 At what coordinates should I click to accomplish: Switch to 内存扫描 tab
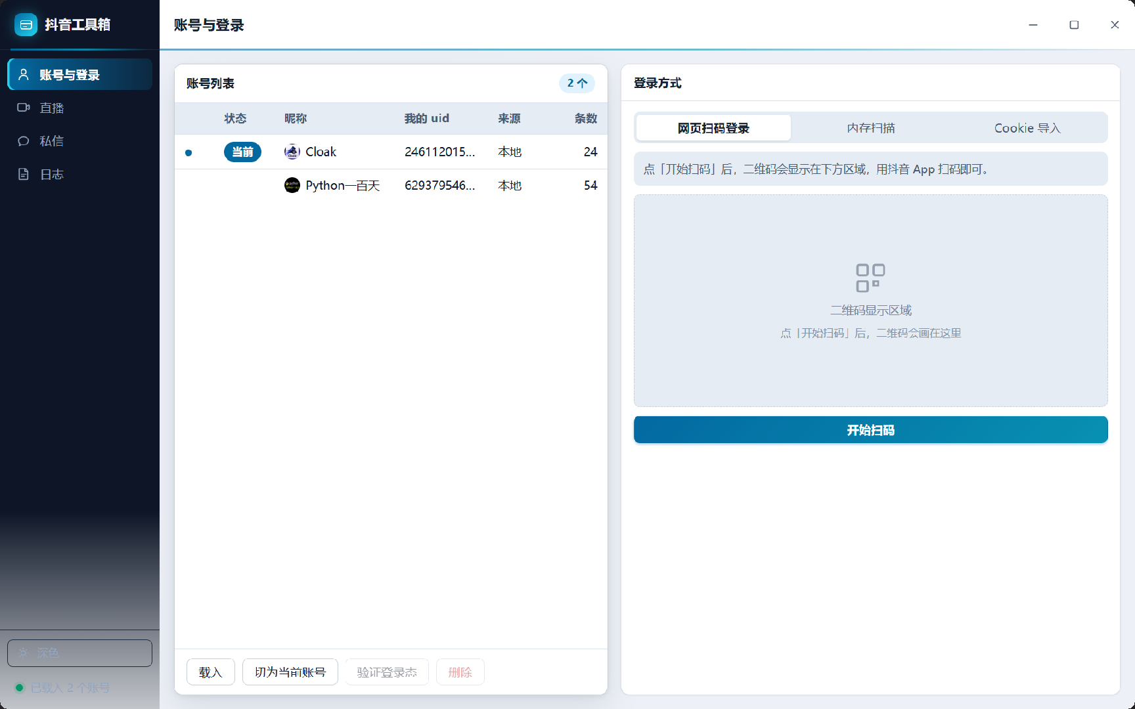870,128
